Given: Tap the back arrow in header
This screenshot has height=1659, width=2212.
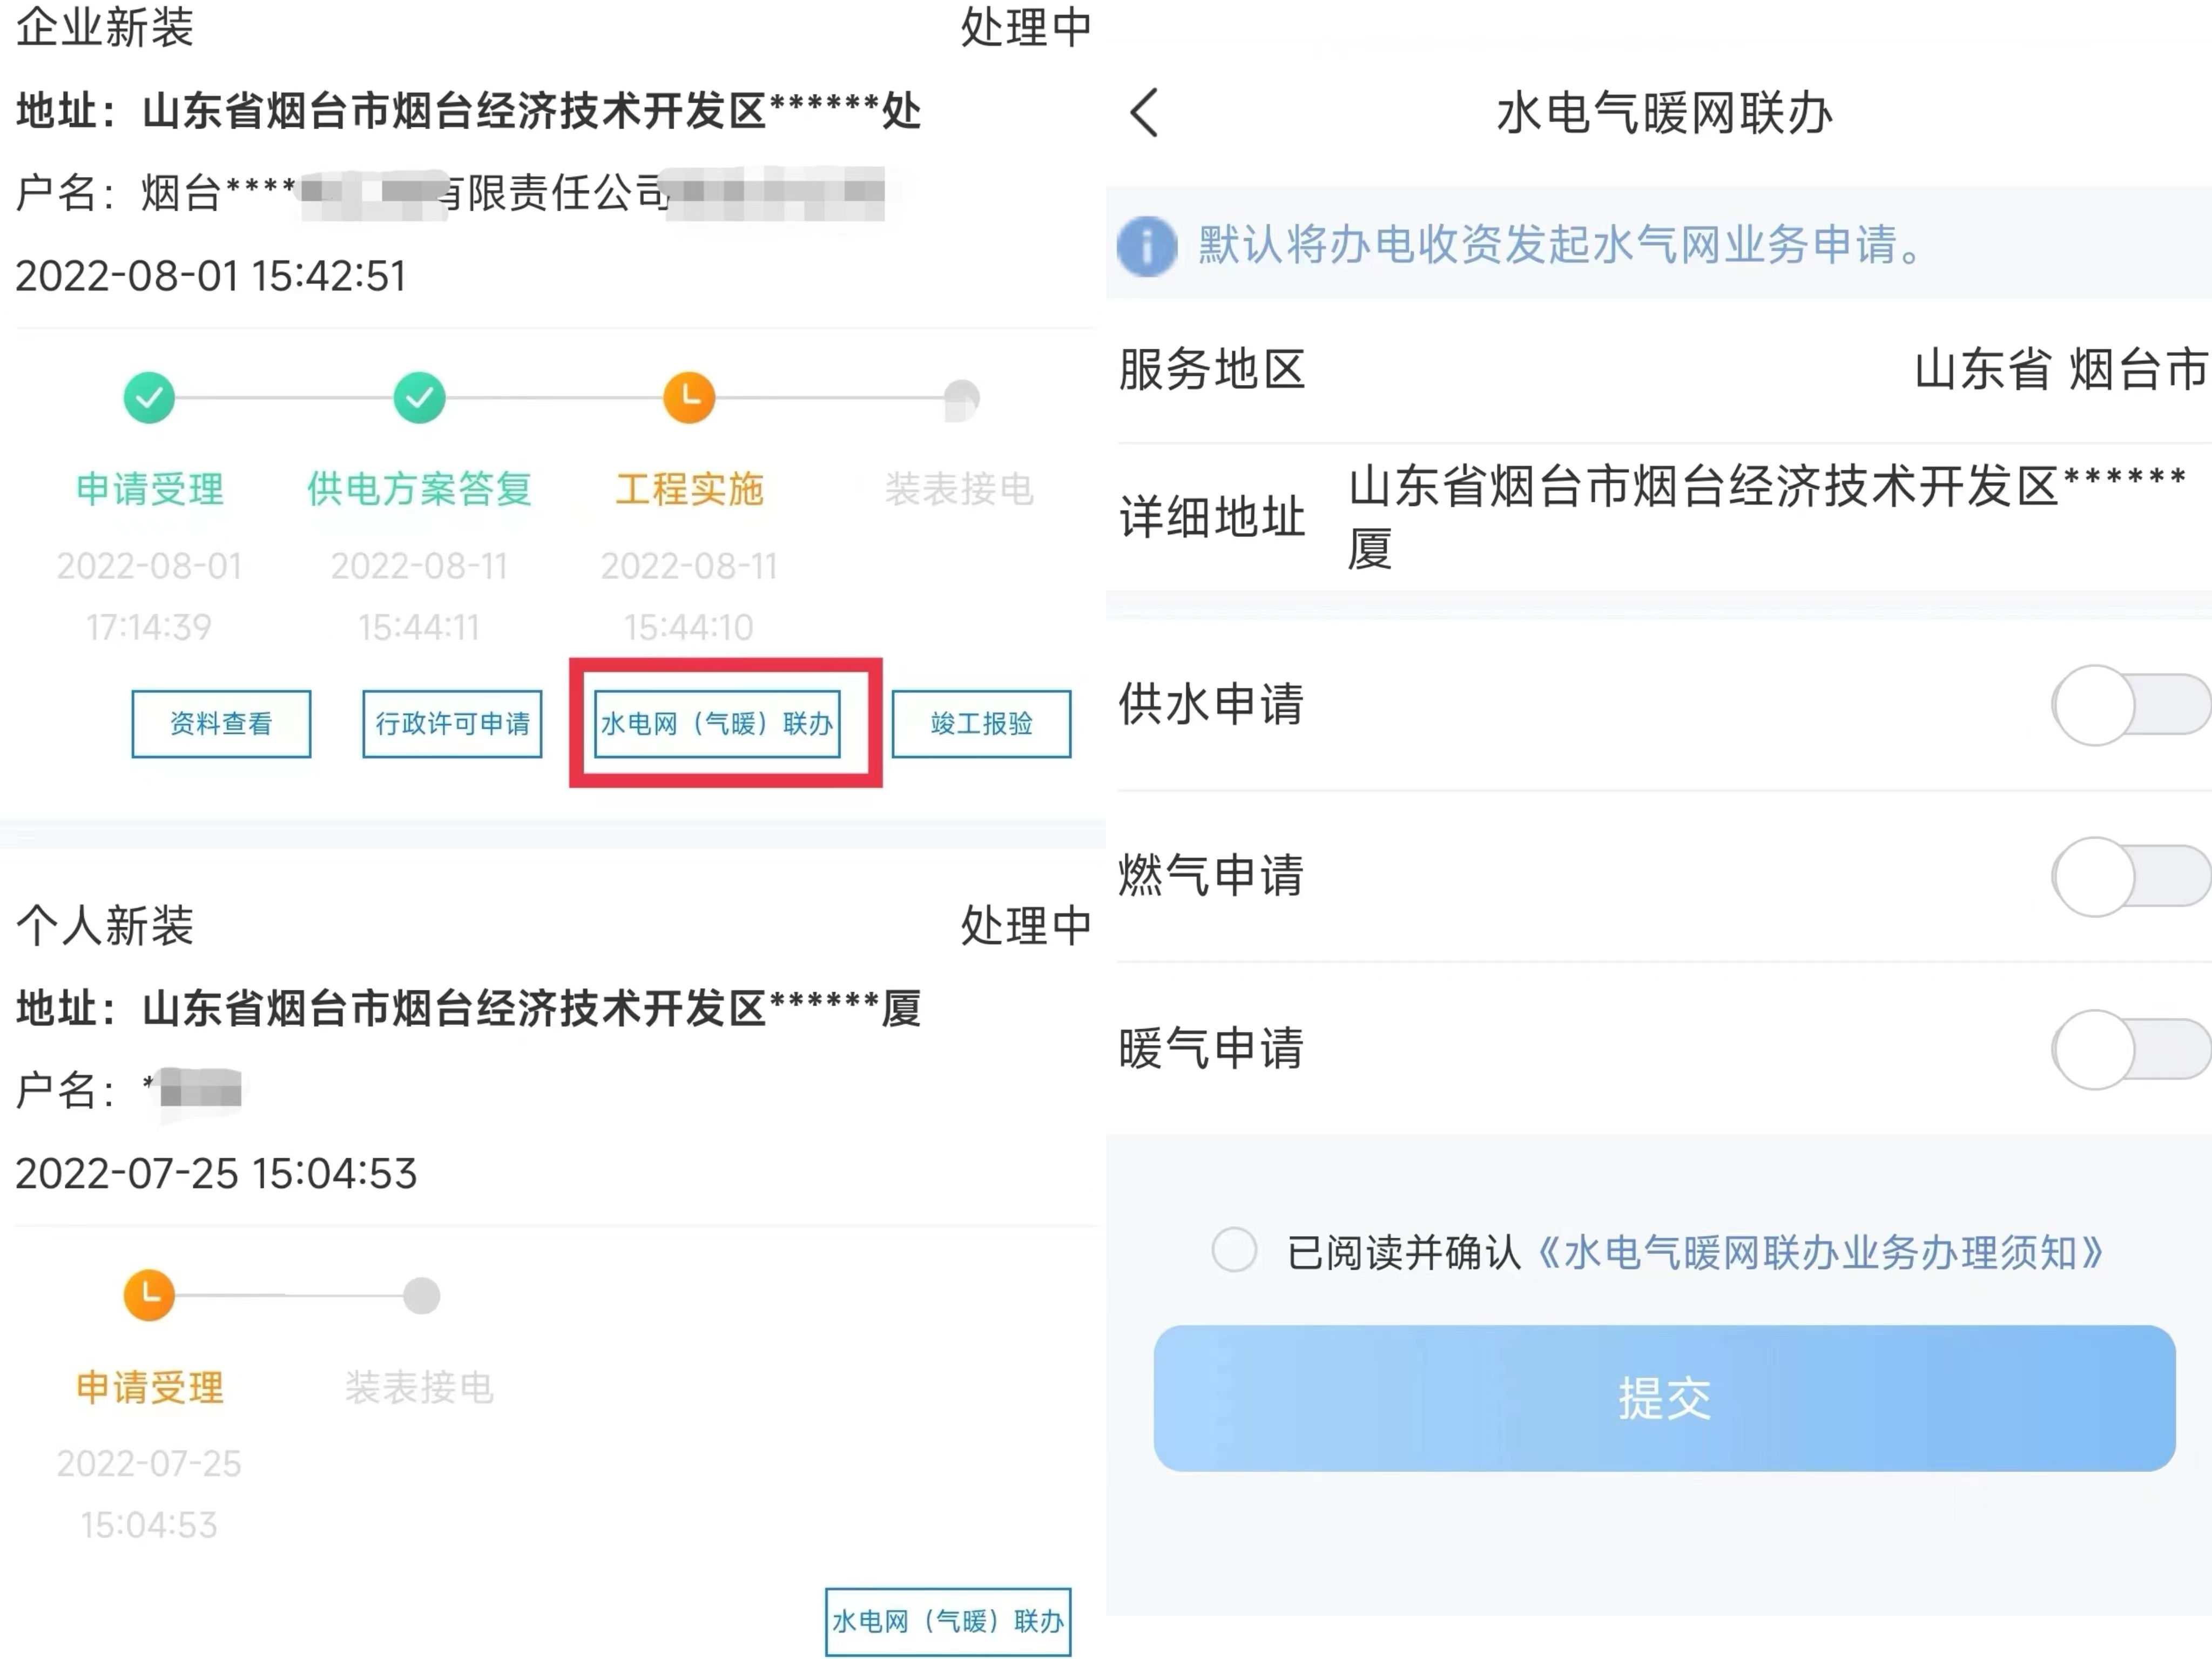Looking at the screenshot, I should 1144,112.
